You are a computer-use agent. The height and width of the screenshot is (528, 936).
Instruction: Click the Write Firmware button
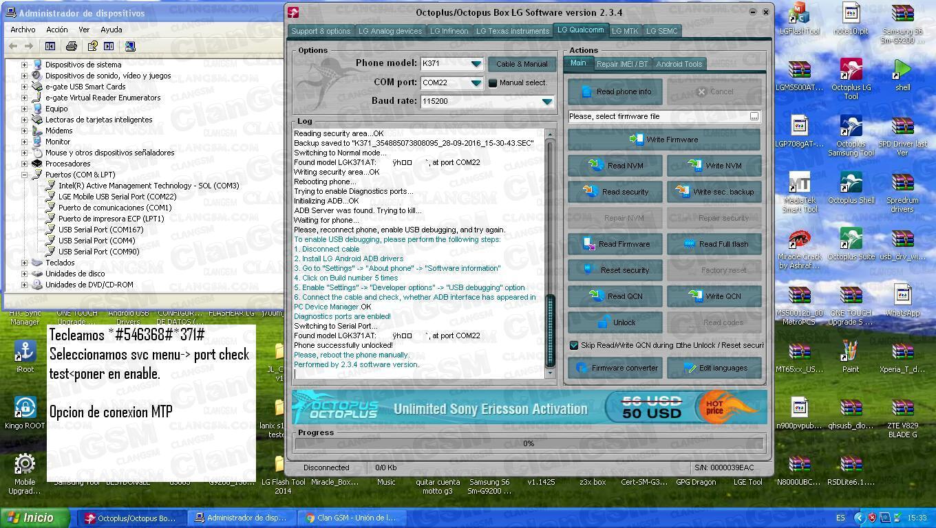(x=664, y=140)
